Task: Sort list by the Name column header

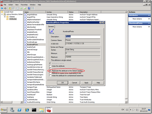Action: click(35, 12)
